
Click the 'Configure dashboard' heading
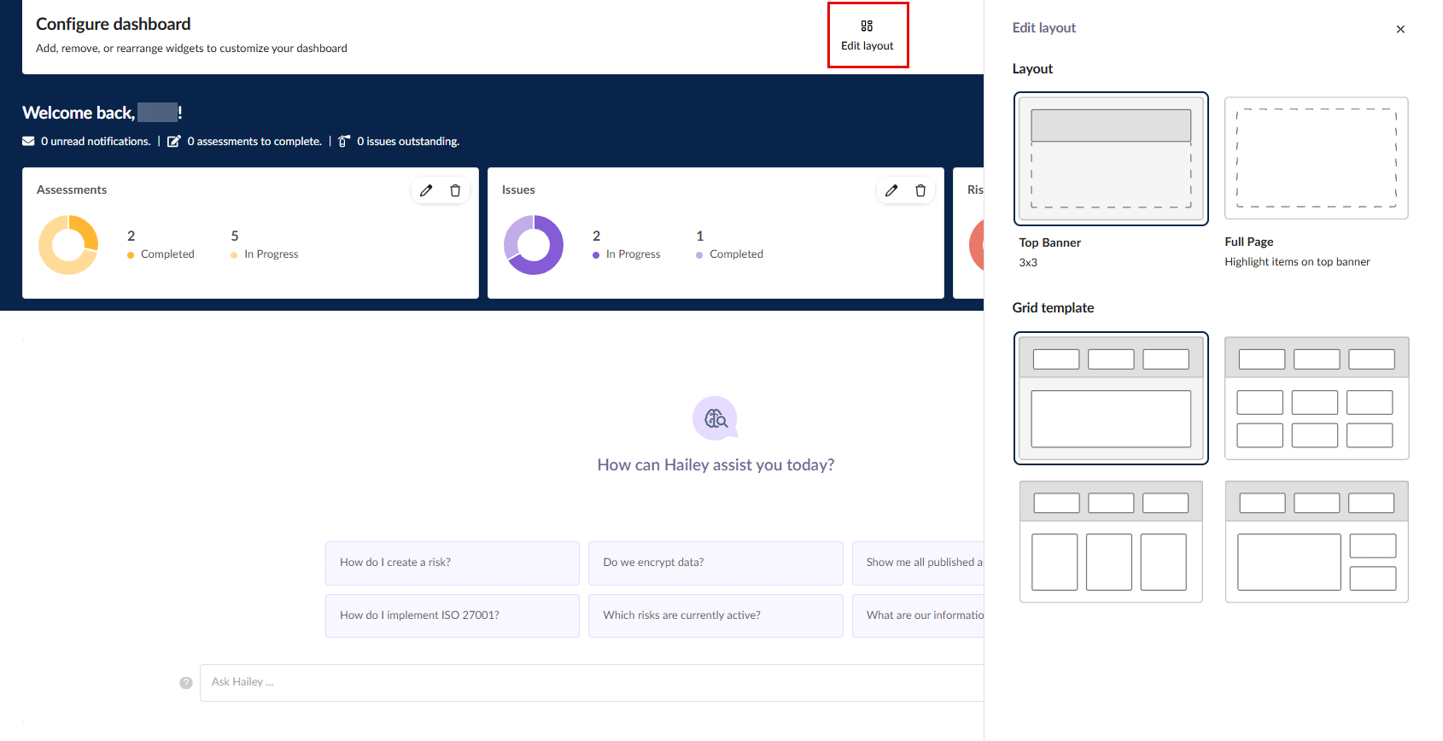114,24
